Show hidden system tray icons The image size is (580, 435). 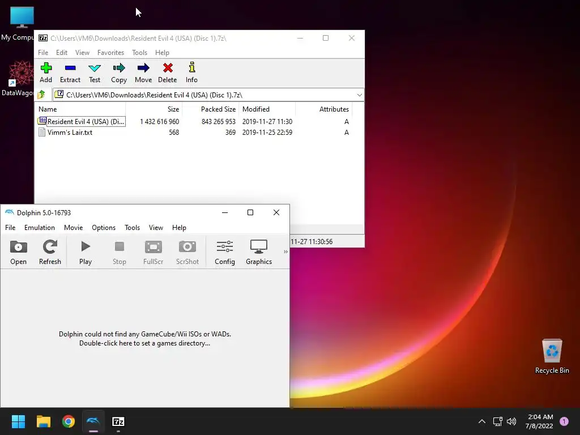pyautogui.click(x=481, y=421)
